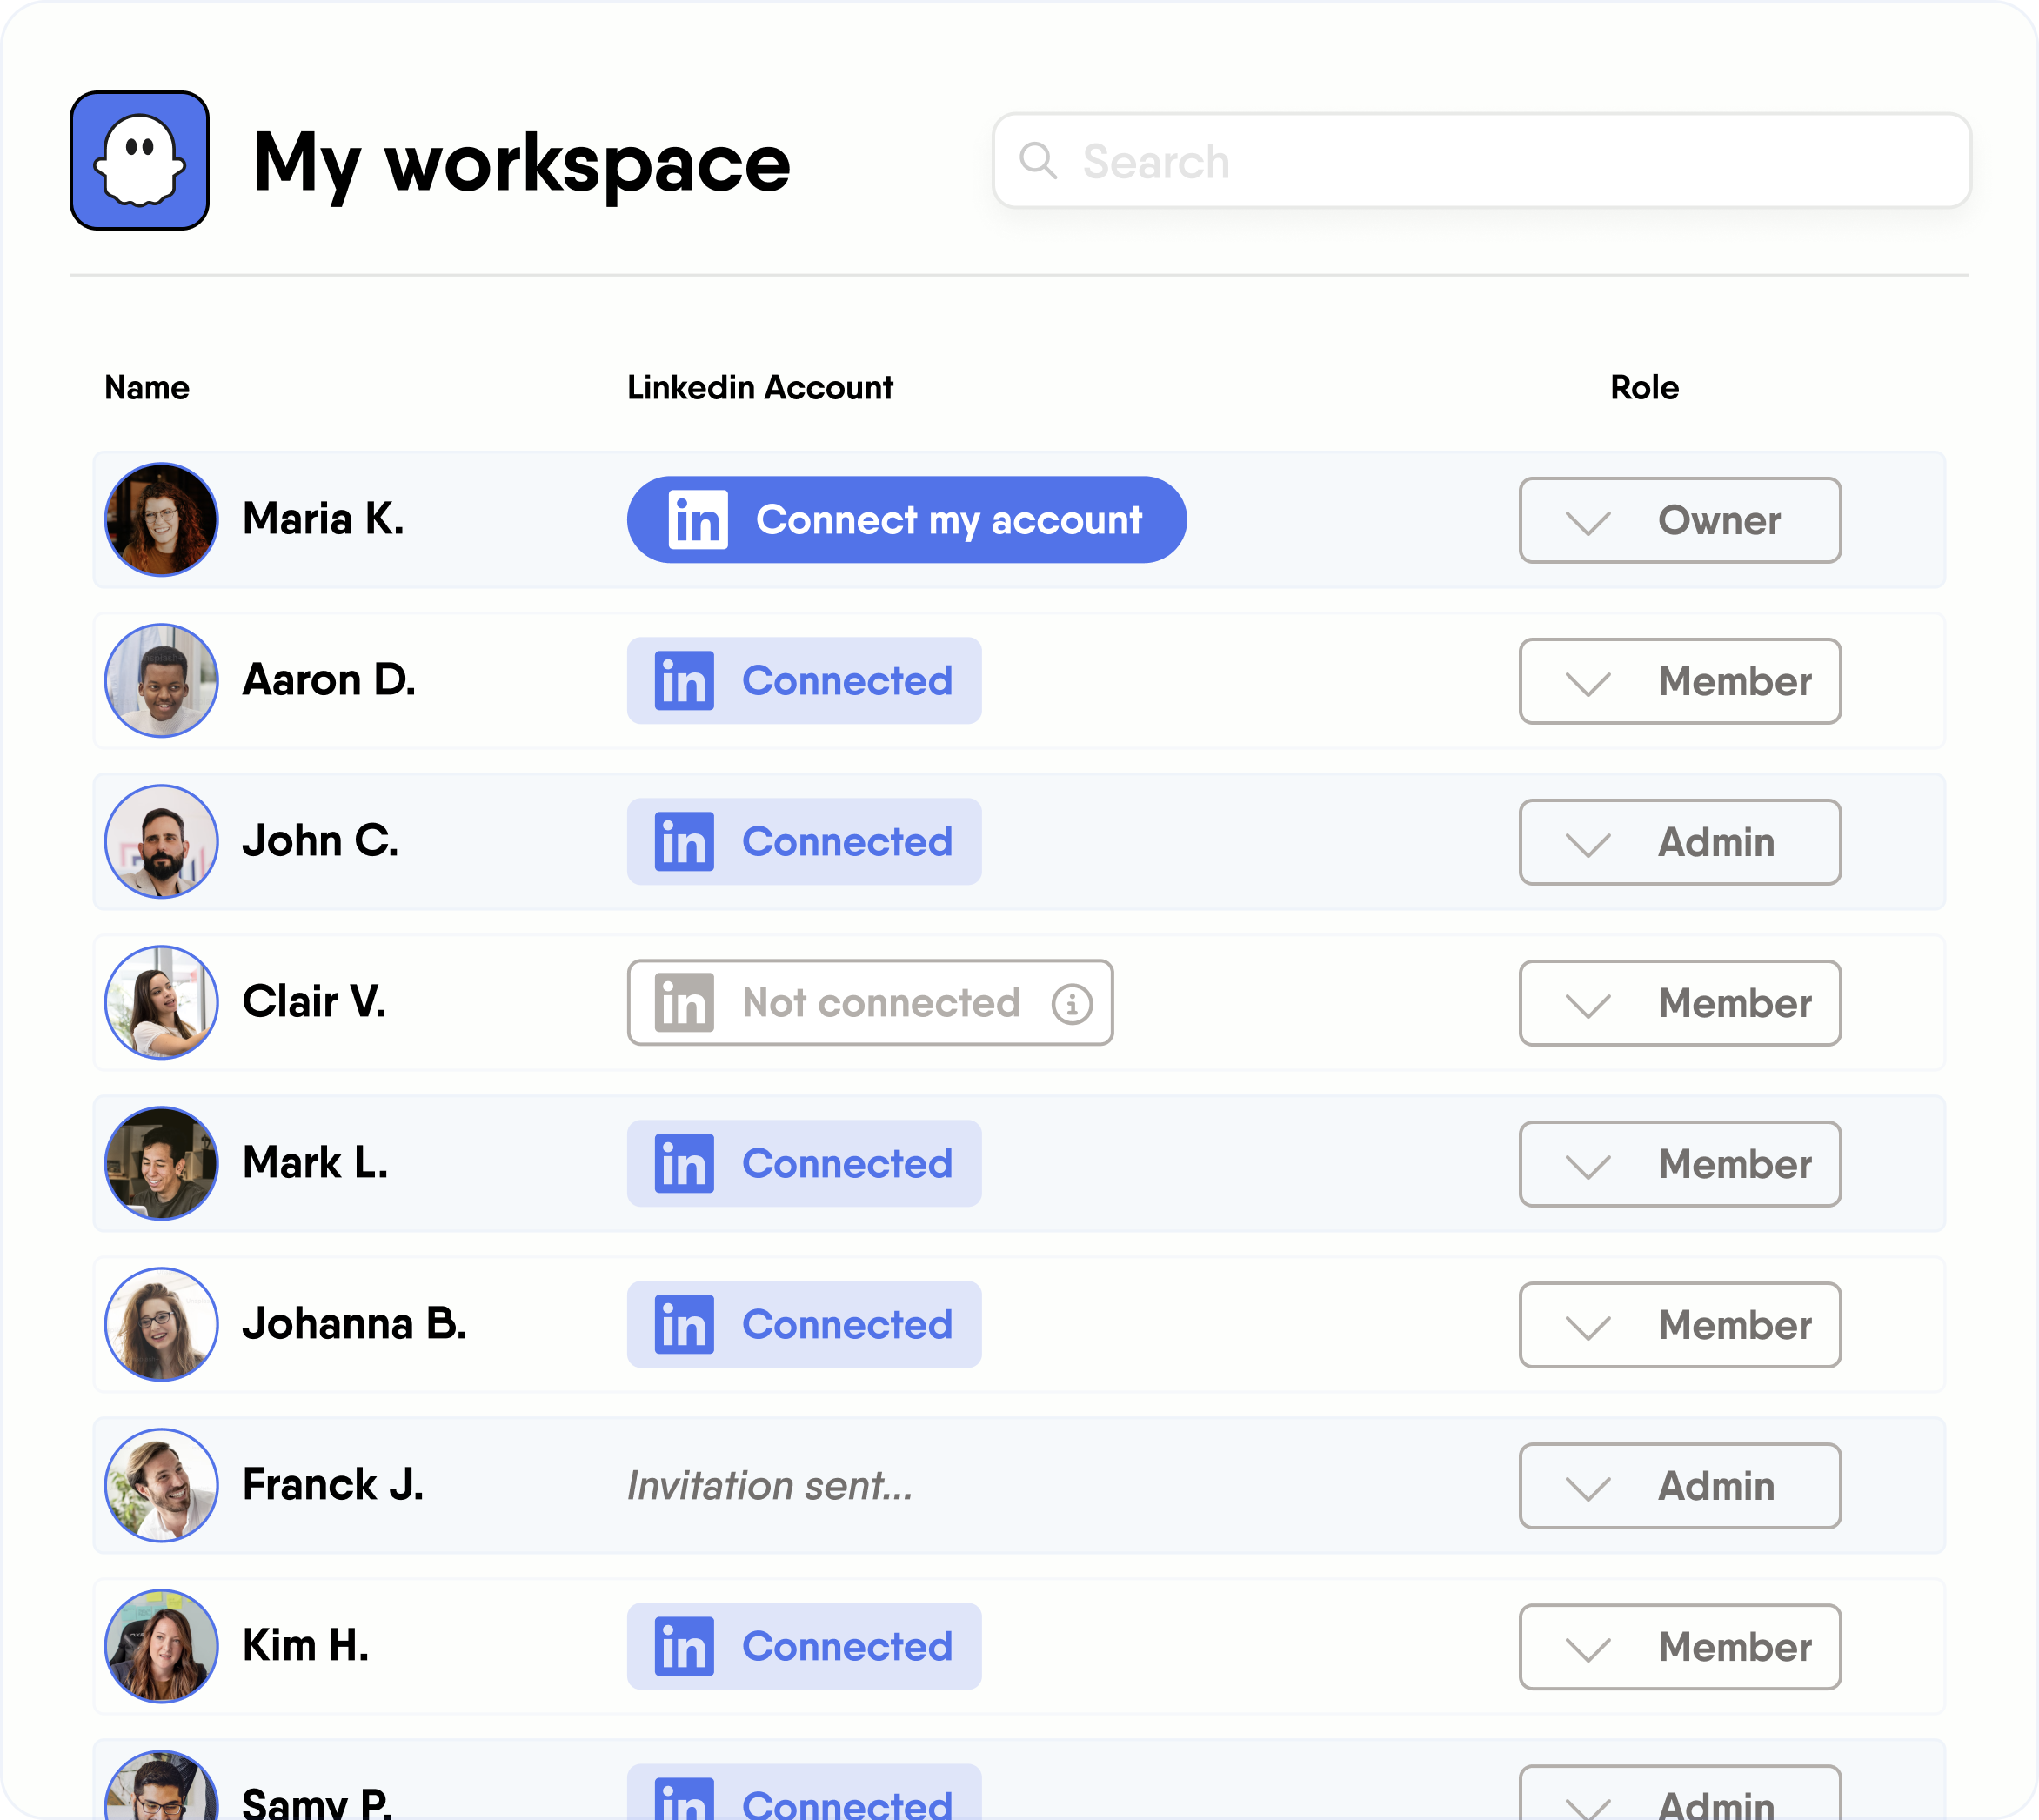Open Maria K.'s Owner role dropdown

click(x=1679, y=520)
